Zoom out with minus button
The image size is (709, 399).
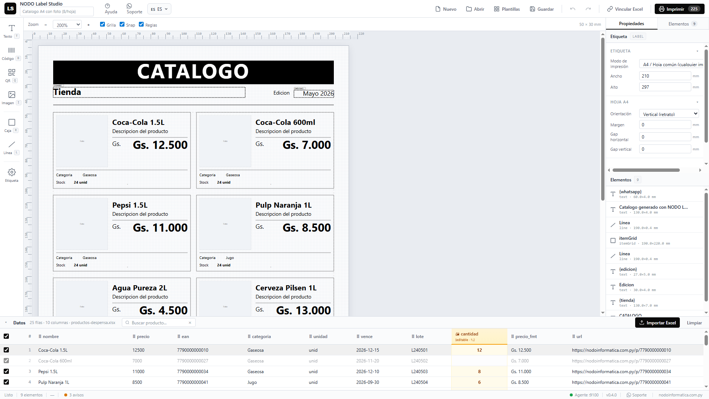coord(46,25)
